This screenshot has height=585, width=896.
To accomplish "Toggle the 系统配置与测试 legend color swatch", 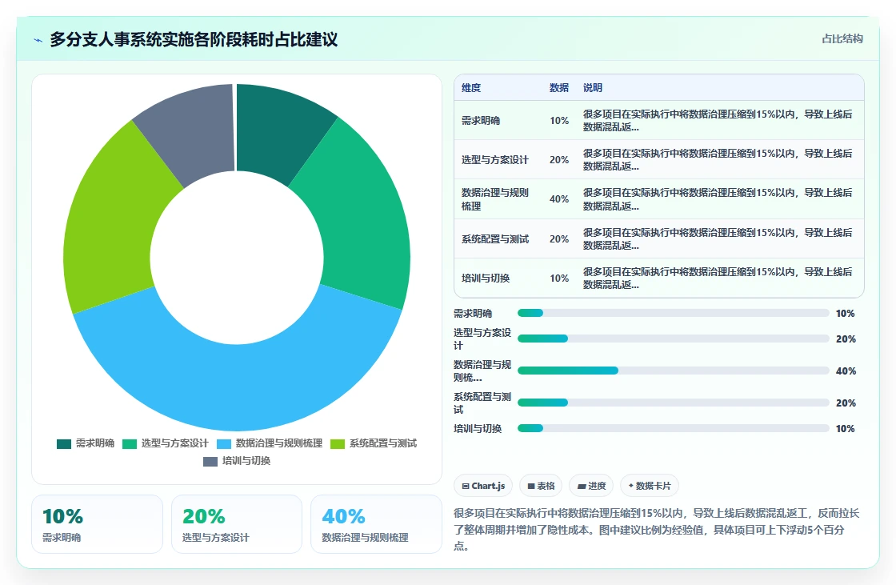I will (338, 444).
